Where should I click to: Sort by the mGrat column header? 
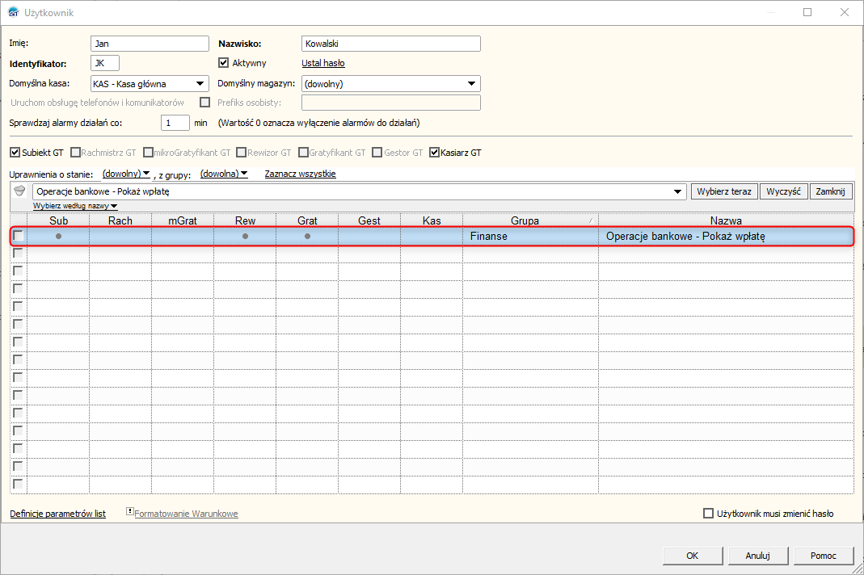click(x=183, y=220)
